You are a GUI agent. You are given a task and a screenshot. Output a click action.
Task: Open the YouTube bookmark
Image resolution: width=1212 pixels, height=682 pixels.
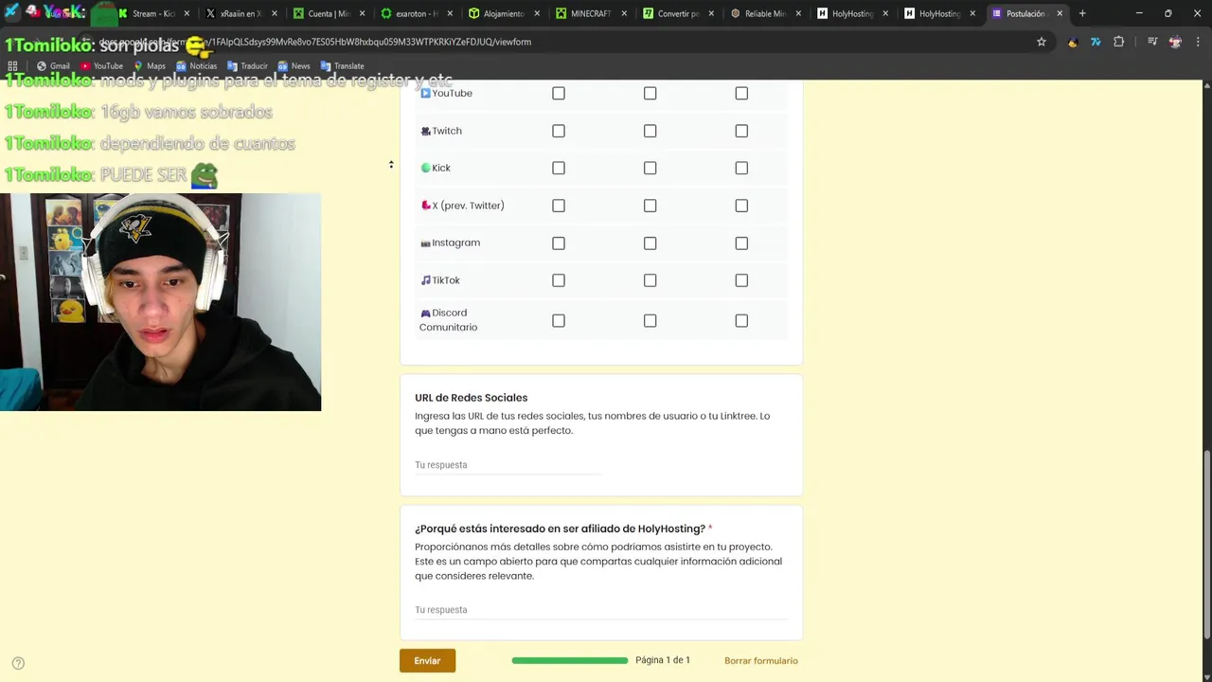101,66
